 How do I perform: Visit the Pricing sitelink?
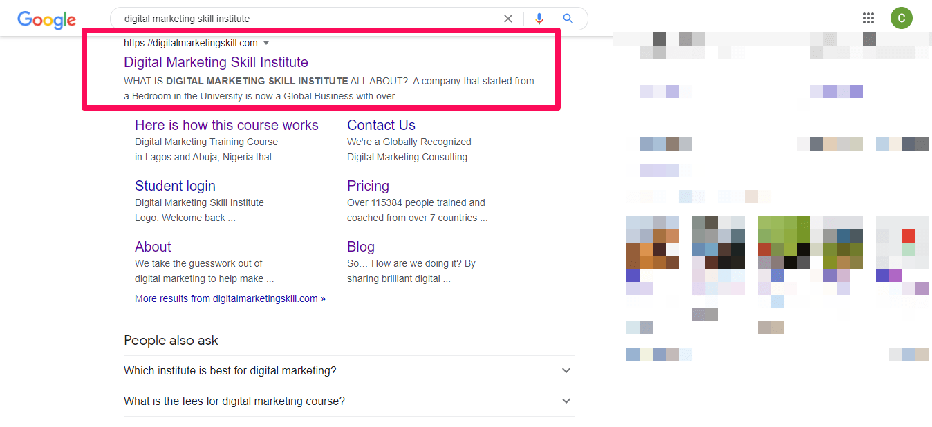368,186
